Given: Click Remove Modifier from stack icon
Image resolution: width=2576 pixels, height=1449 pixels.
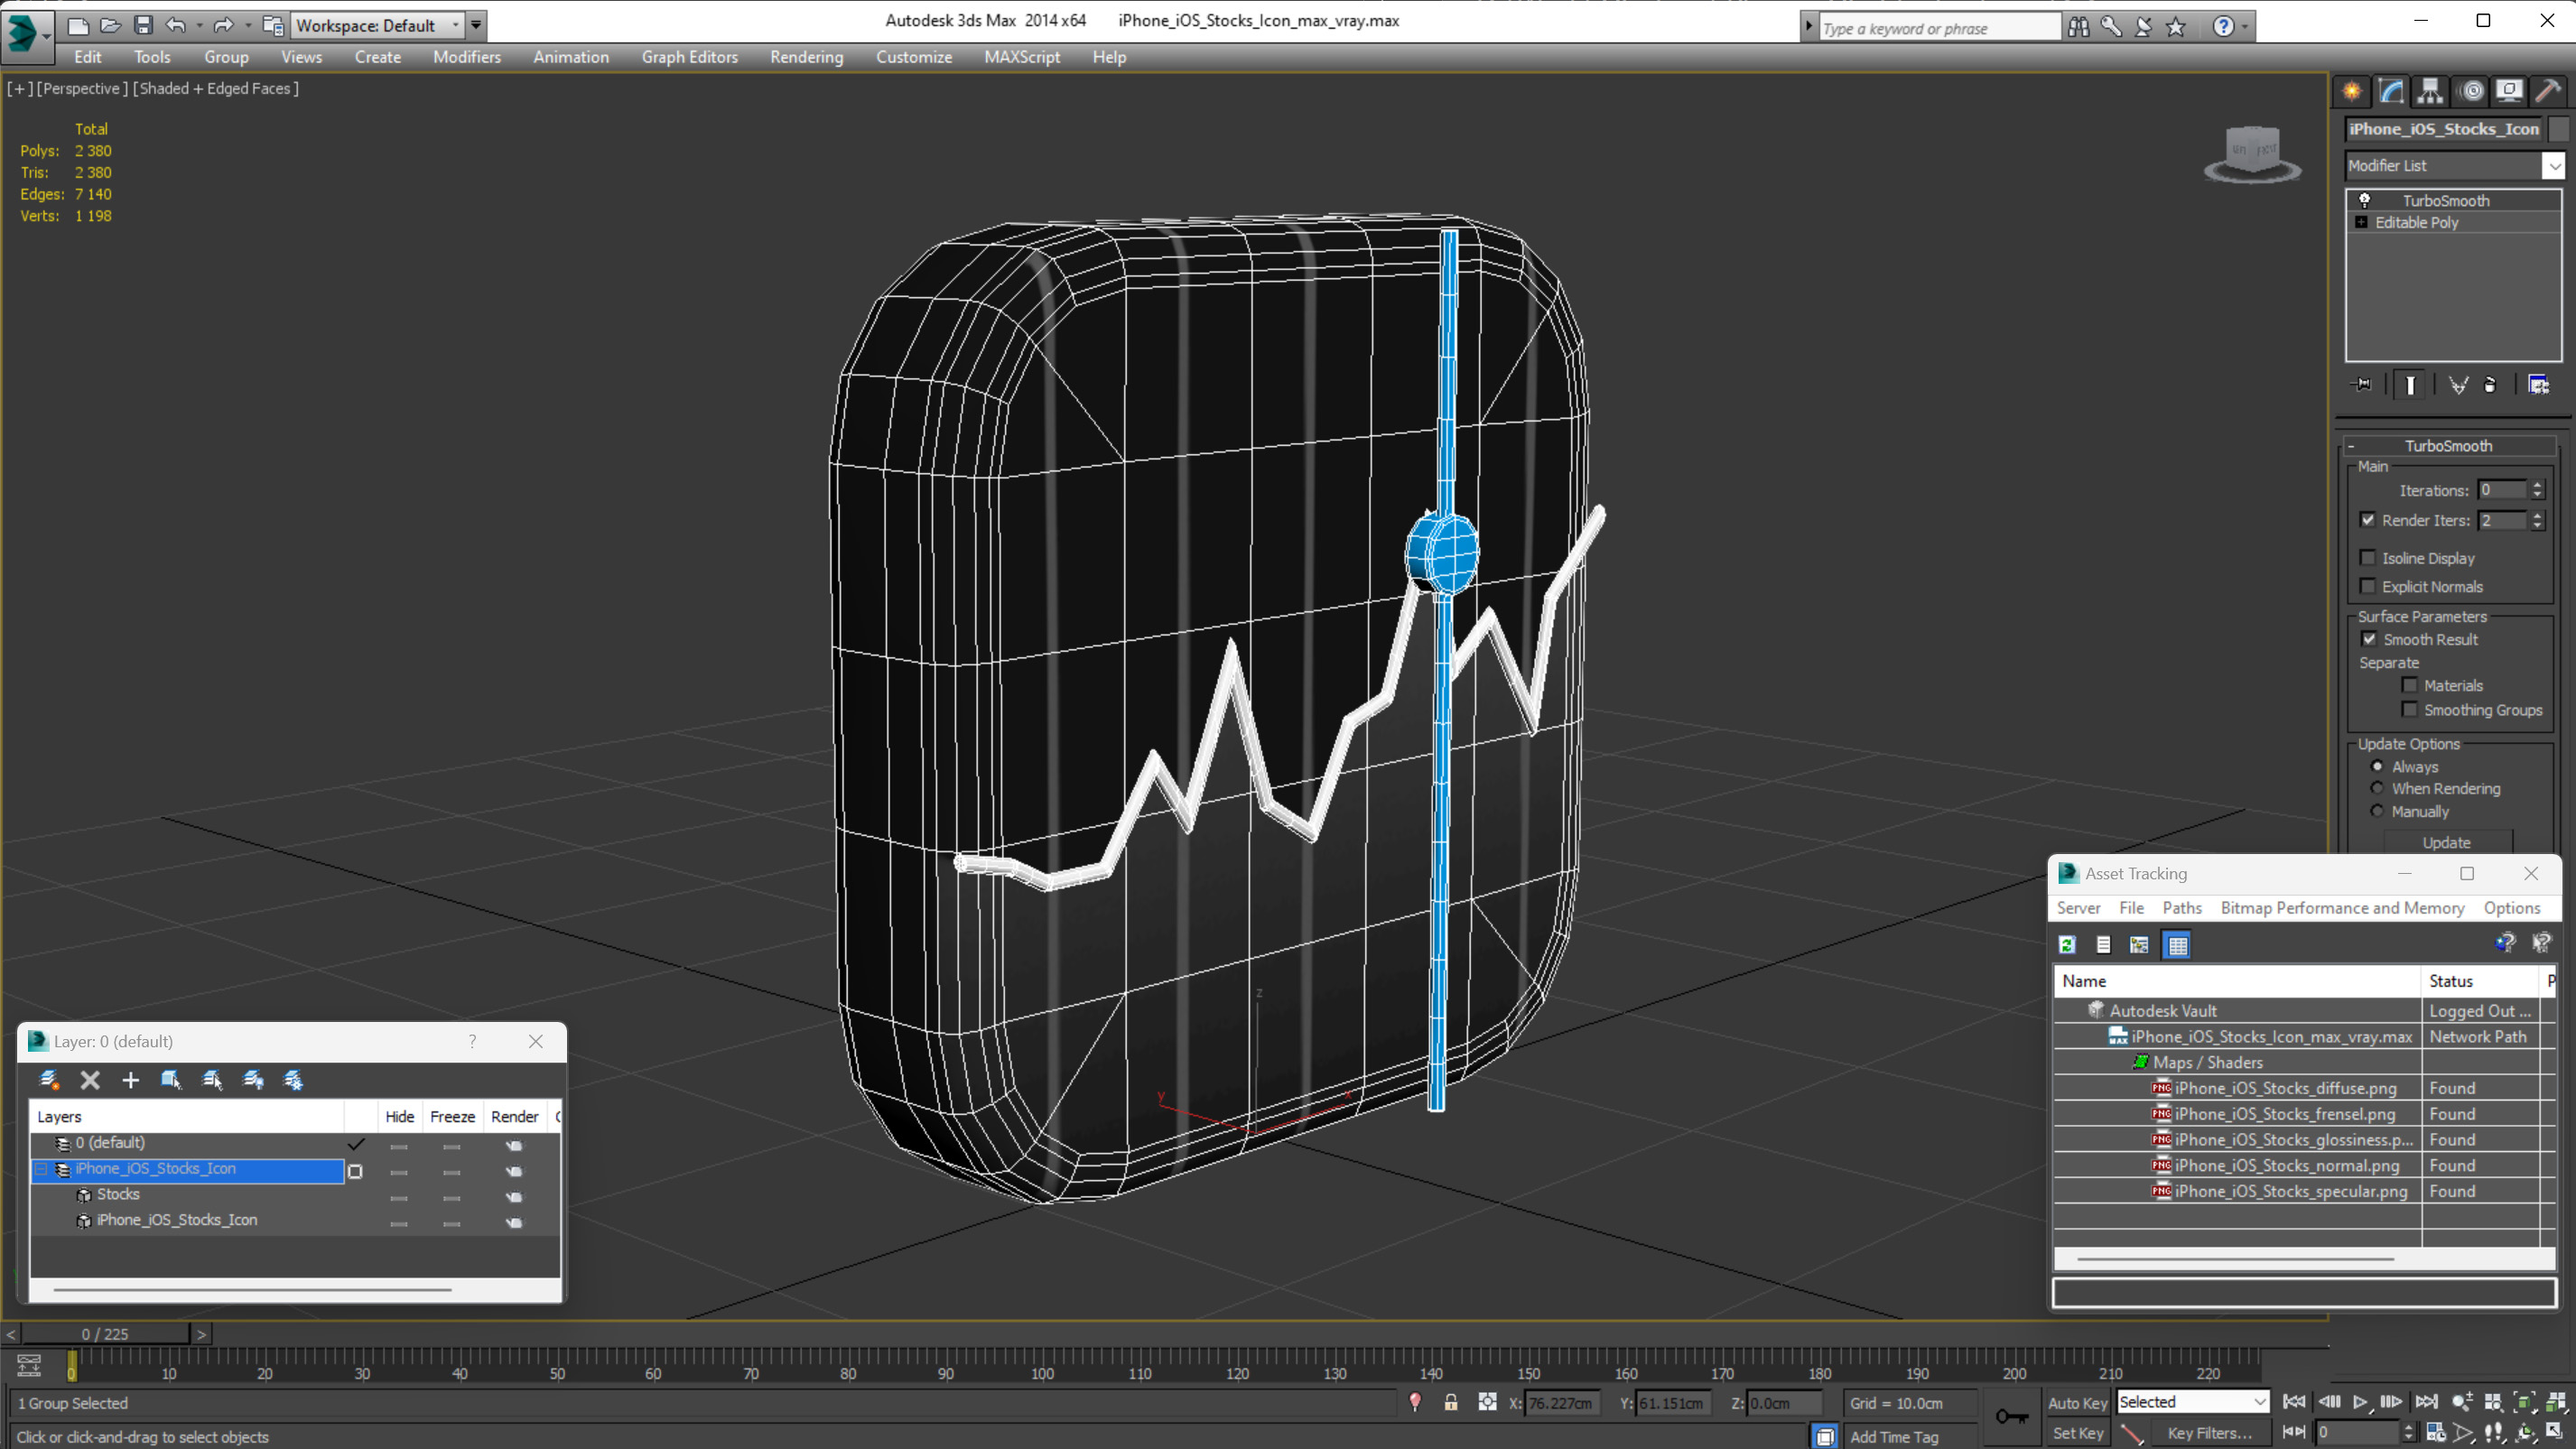Looking at the screenshot, I should pos(2490,385).
